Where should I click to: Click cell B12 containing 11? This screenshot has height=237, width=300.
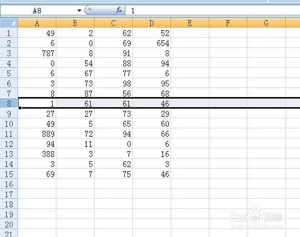pos(75,144)
